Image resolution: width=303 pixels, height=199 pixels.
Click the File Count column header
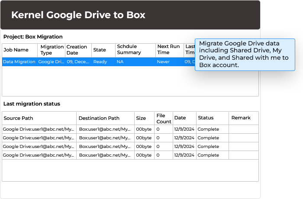pos(164,119)
